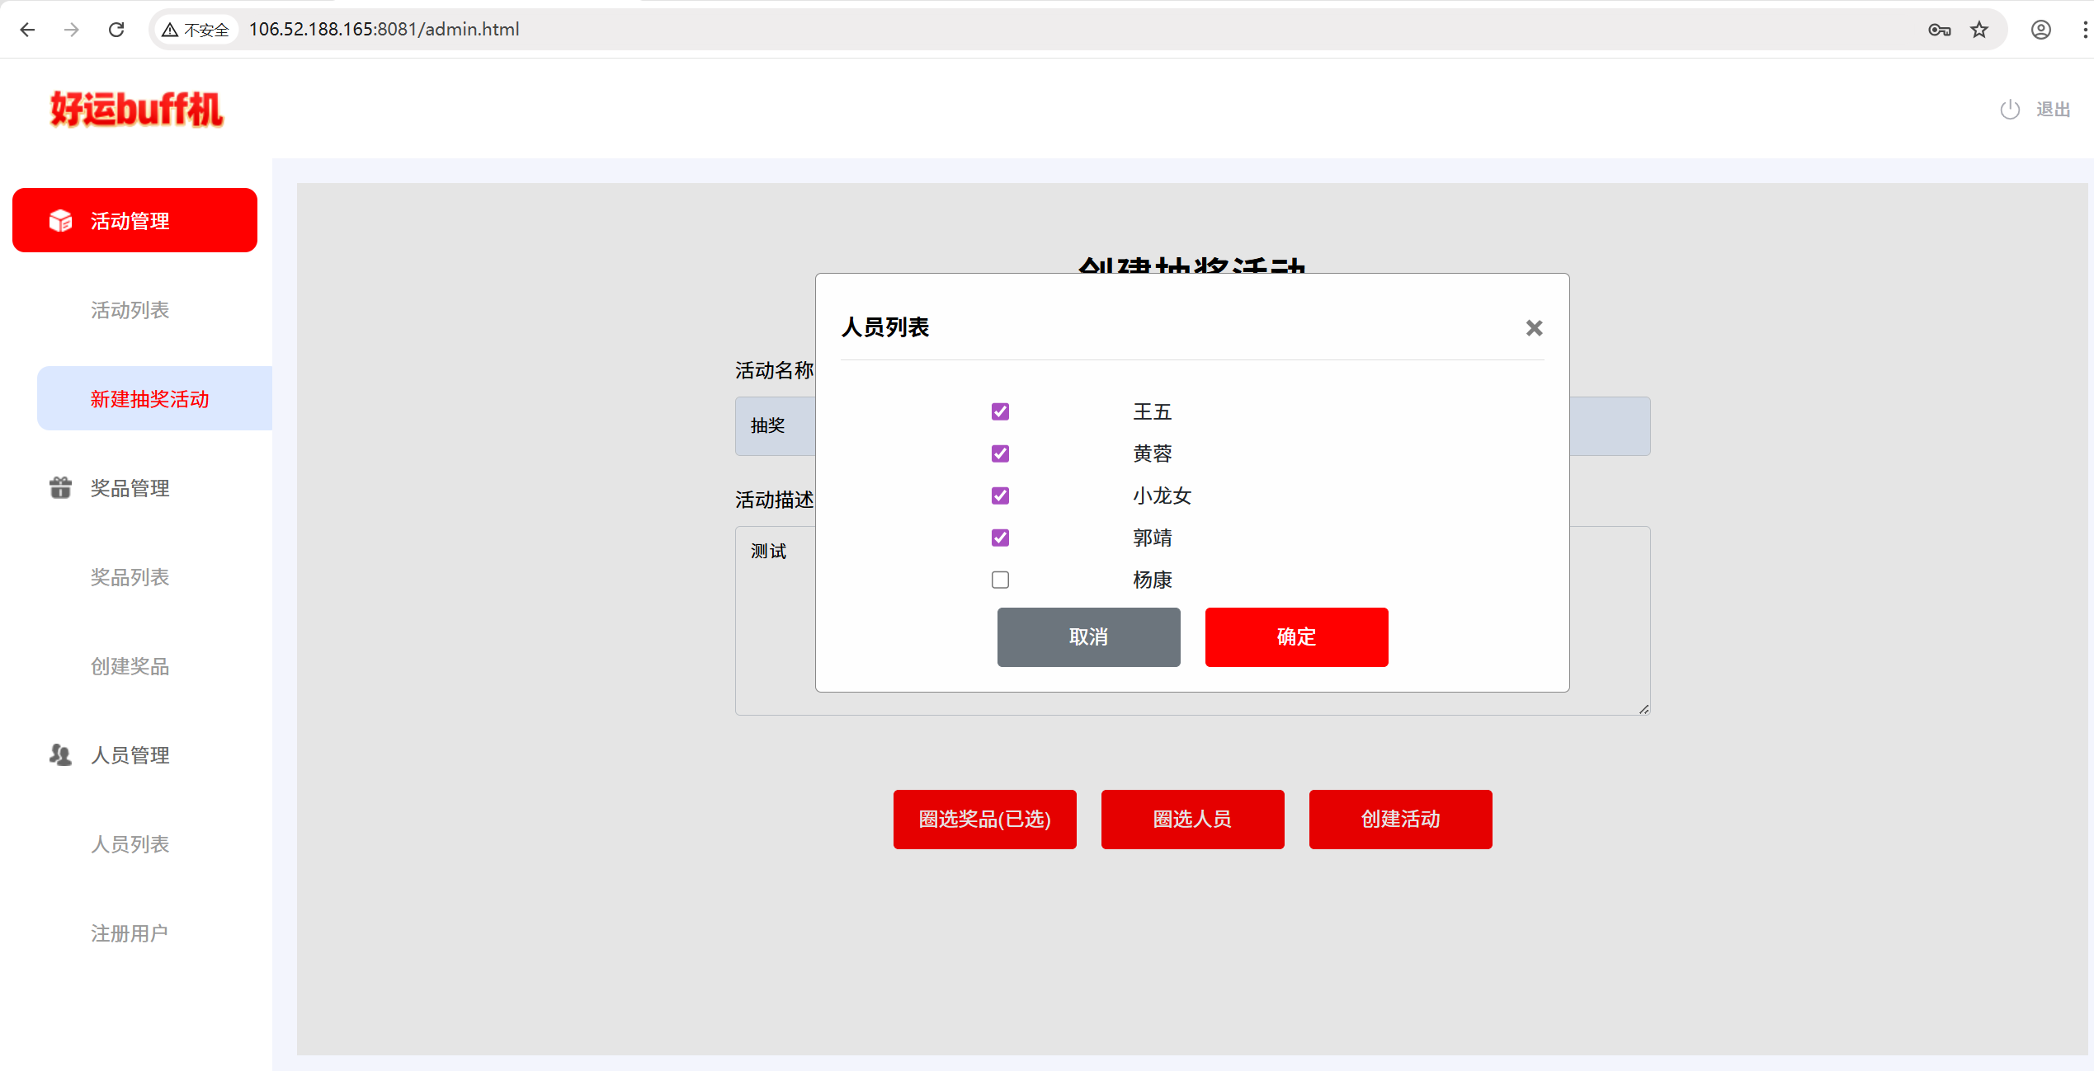Click the 退出 power icon
Image resolution: width=2094 pixels, height=1071 pixels.
pyautogui.click(x=2010, y=110)
